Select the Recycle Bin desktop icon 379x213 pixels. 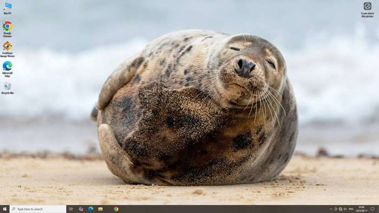click(8, 88)
